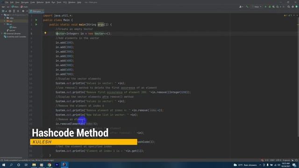The image size is (299, 168).
Task: Open Premiere Pro from the taskbar
Action: click(x=57, y=165)
